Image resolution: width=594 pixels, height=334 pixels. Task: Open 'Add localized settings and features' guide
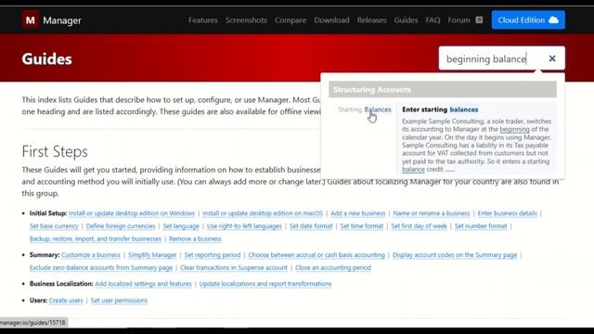tap(143, 284)
